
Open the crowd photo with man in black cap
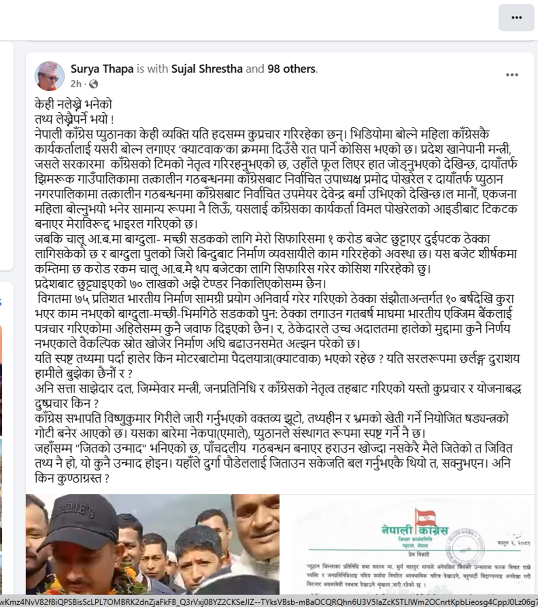pyautogui.click(x=153, y=544)
